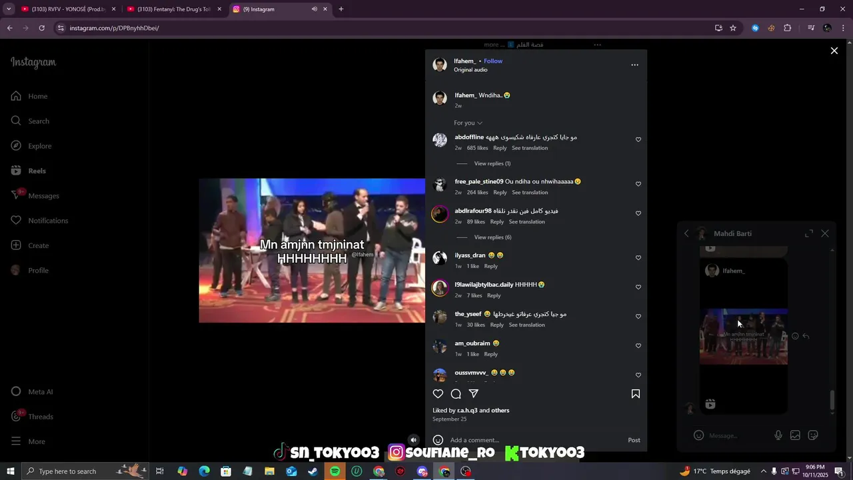Open Steam from the taskbar
Screen dimensions: 853x480
313,471
